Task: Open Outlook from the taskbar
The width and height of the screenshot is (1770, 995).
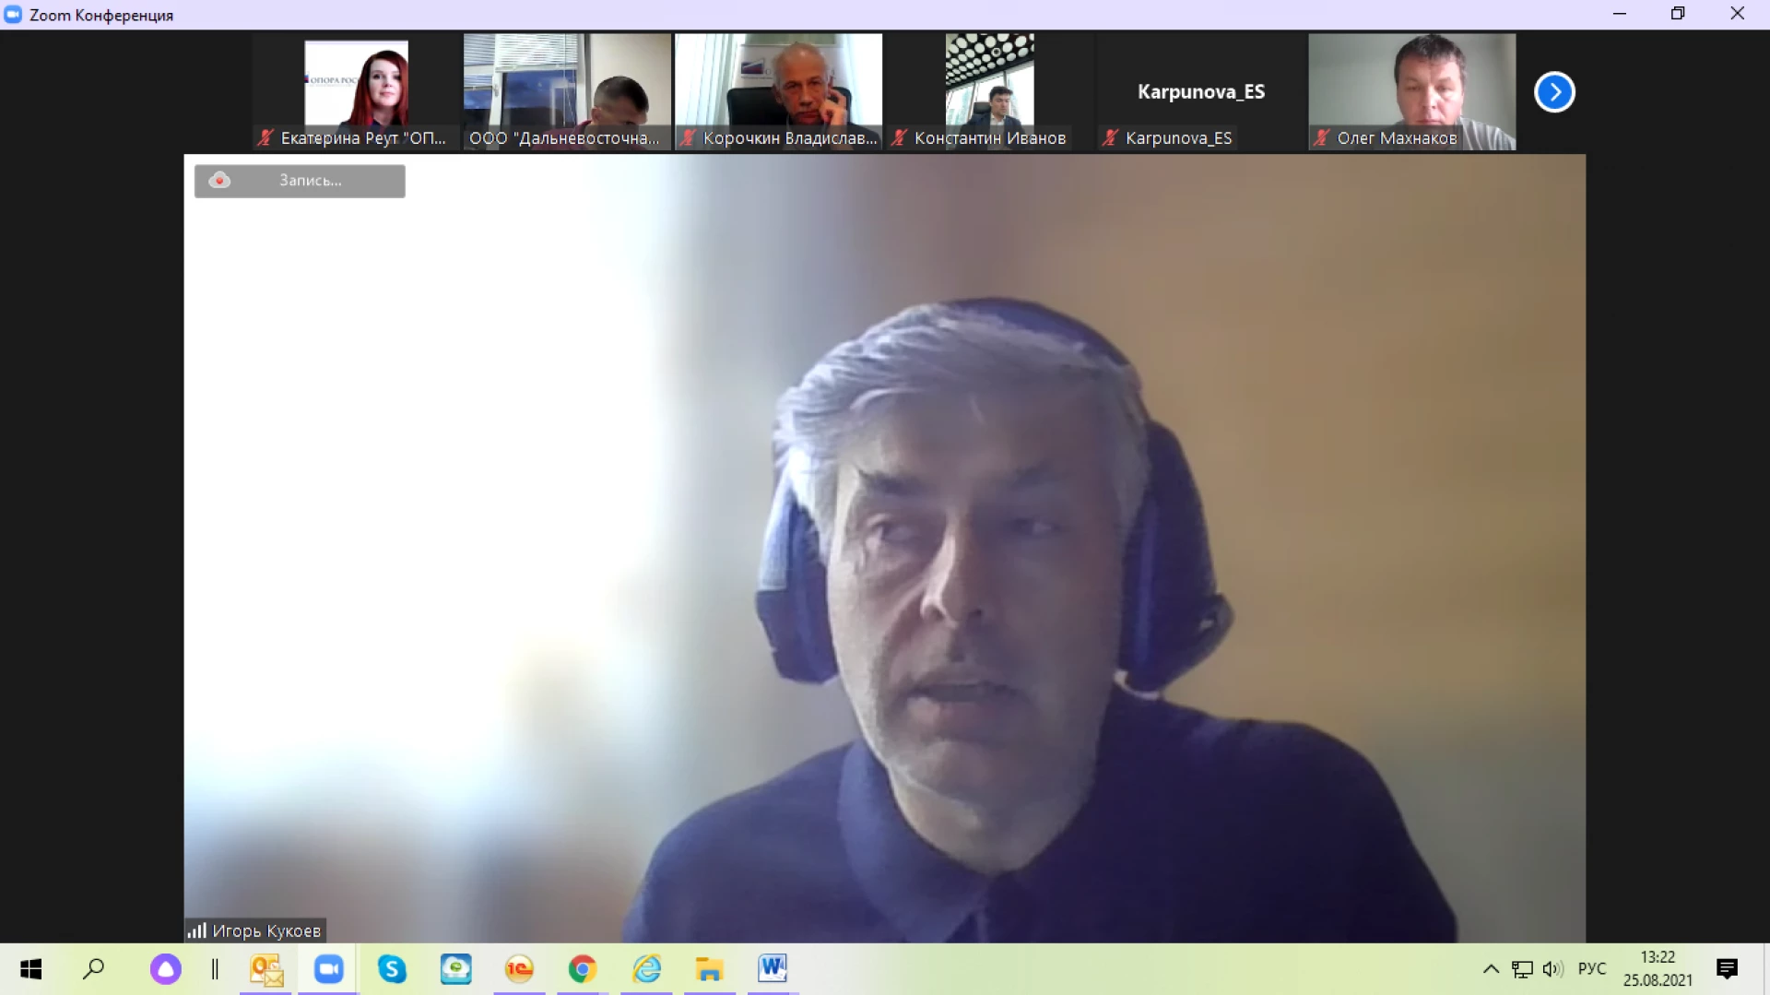Action: (266, 969)
